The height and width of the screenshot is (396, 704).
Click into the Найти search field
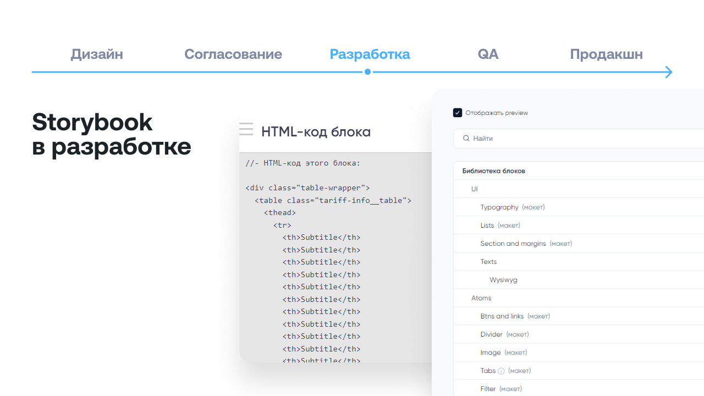579,139
